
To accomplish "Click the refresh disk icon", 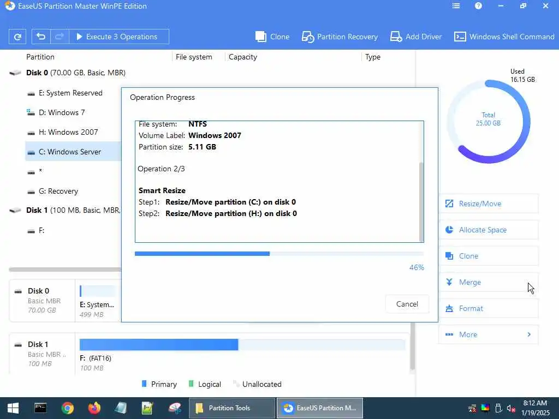I will click(17, 37).
